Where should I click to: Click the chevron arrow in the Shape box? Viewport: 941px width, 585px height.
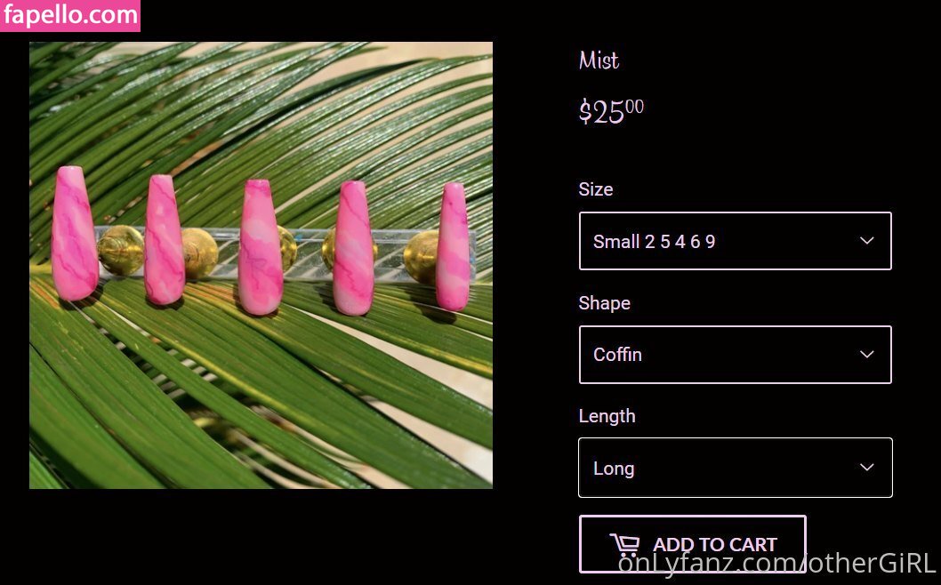pos(866,354)
